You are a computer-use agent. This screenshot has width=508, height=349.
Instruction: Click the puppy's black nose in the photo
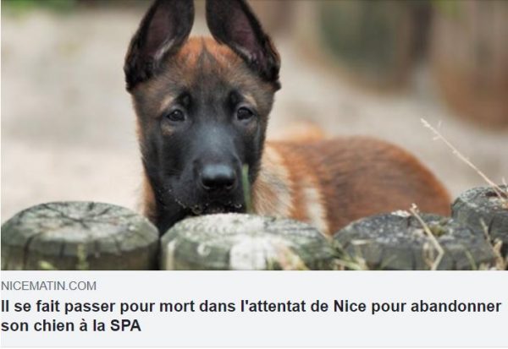click(x=218, y=177)
